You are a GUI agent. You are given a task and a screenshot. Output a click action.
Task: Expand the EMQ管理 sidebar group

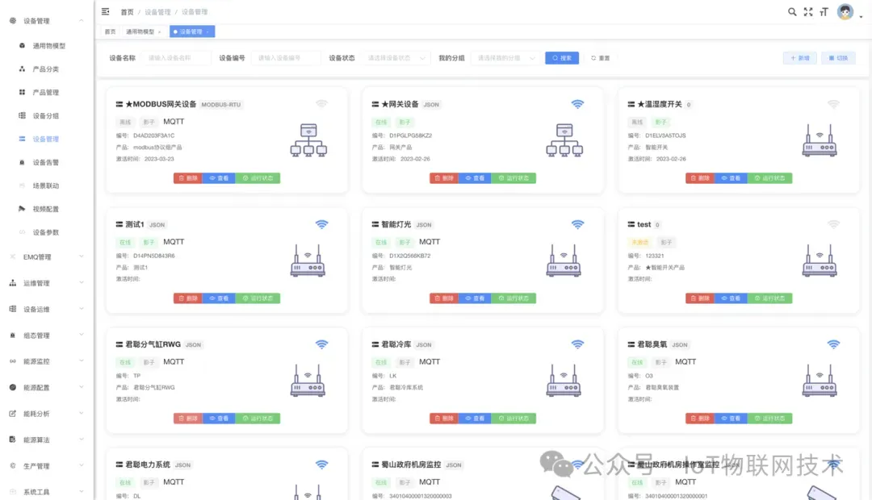(47, 256)
